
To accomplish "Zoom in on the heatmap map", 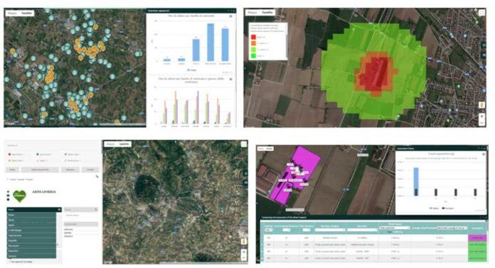I will (x=481, y=116).
